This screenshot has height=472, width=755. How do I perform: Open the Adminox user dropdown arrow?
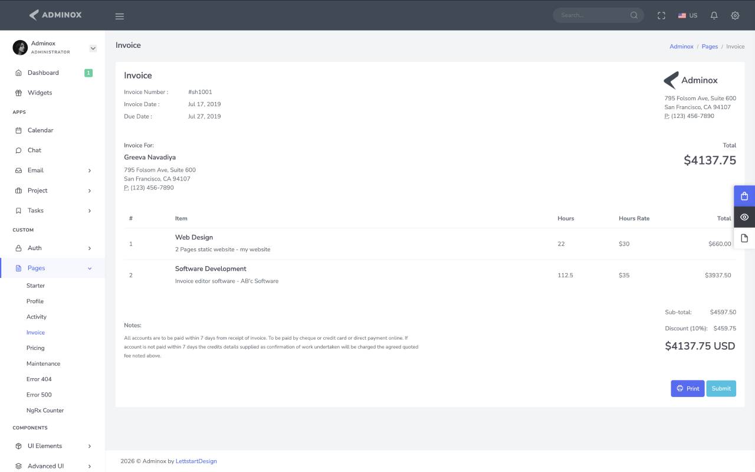(x=93, y=48)
